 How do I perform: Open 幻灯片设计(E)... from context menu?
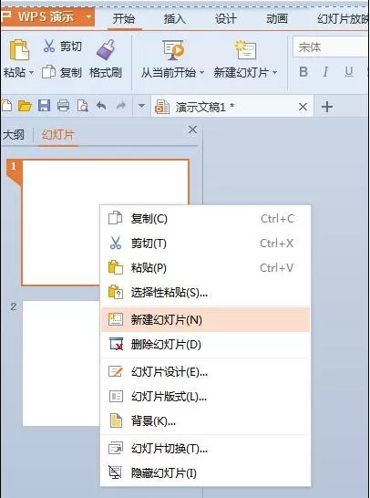[x=205, y=371]
